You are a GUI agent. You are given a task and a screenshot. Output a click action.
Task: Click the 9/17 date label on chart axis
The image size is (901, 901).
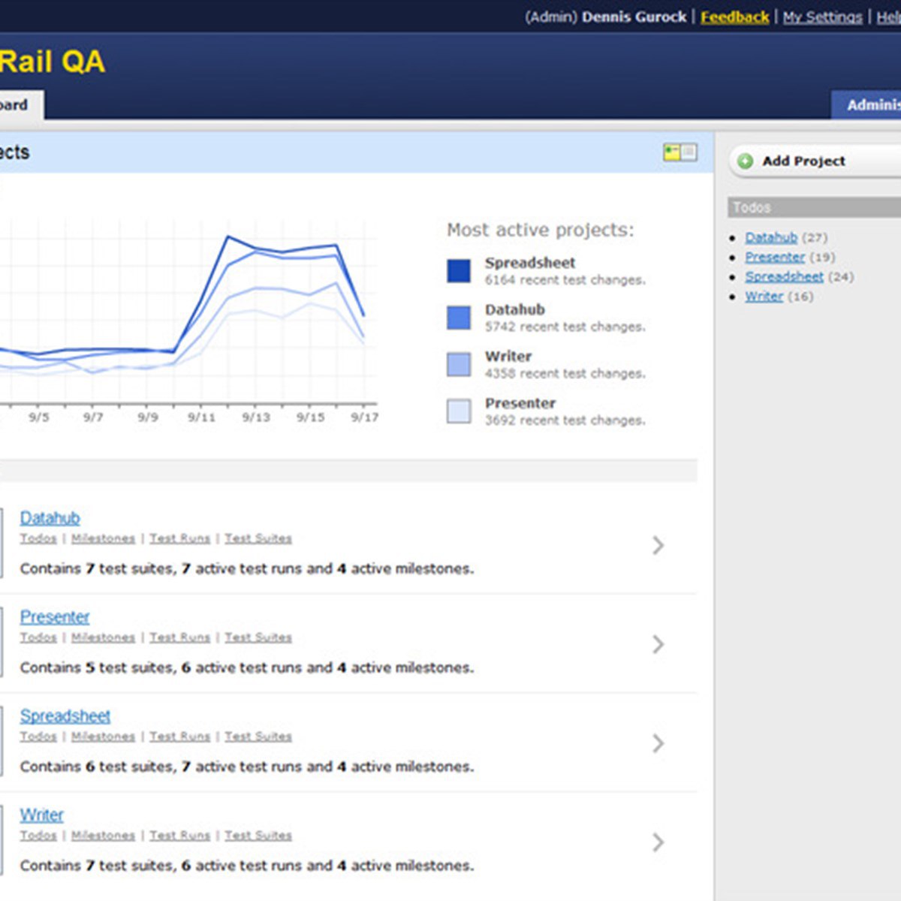click(x=365, y=417)
